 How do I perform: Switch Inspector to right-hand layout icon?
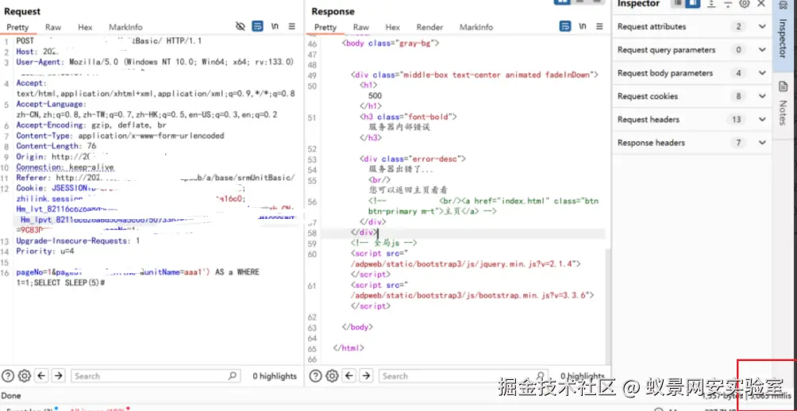tap(692, 3)
